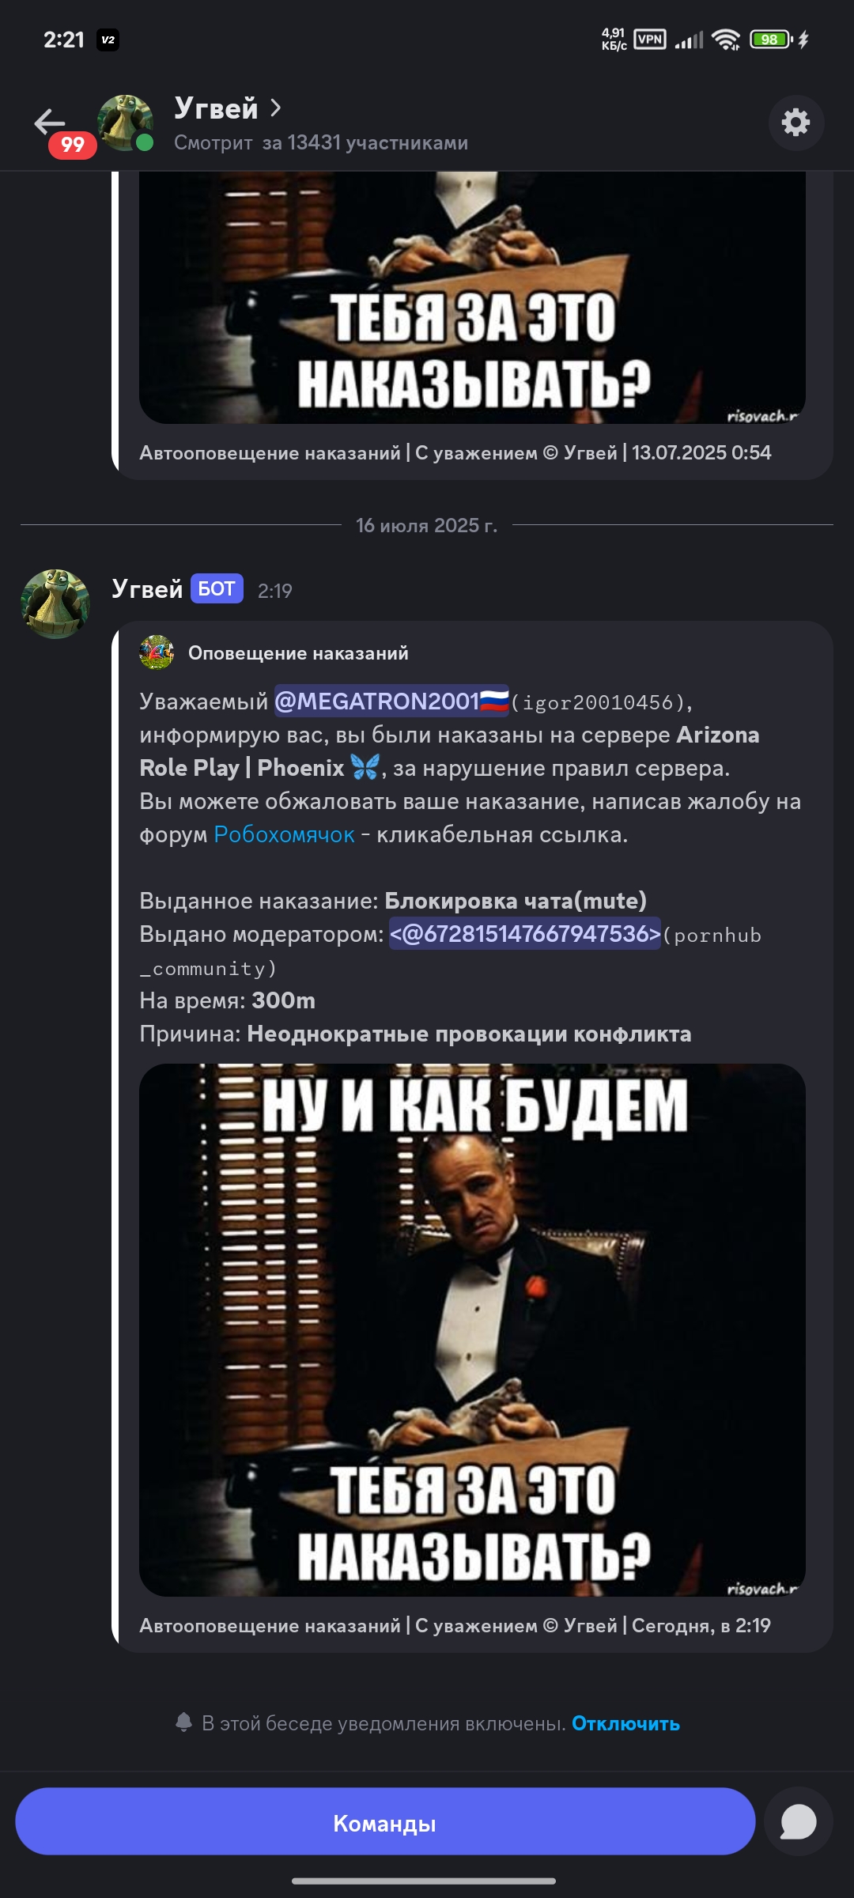
Task: Tap the blue butterfly emoji after Phoenix
Action: point(365,768)
